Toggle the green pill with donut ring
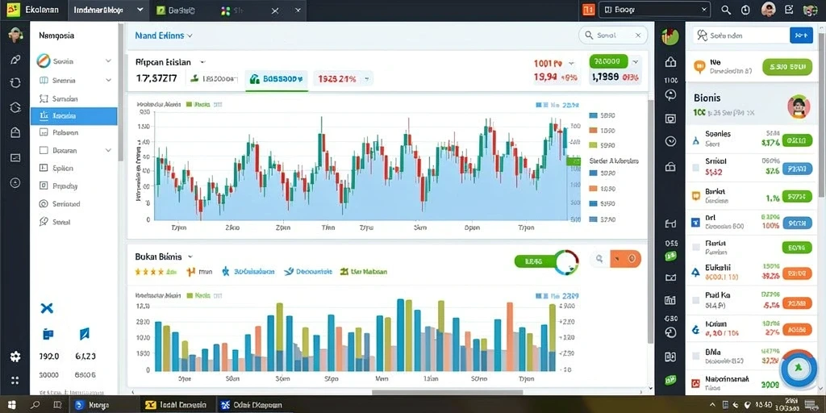826x413 pixels. coord(546,261)
